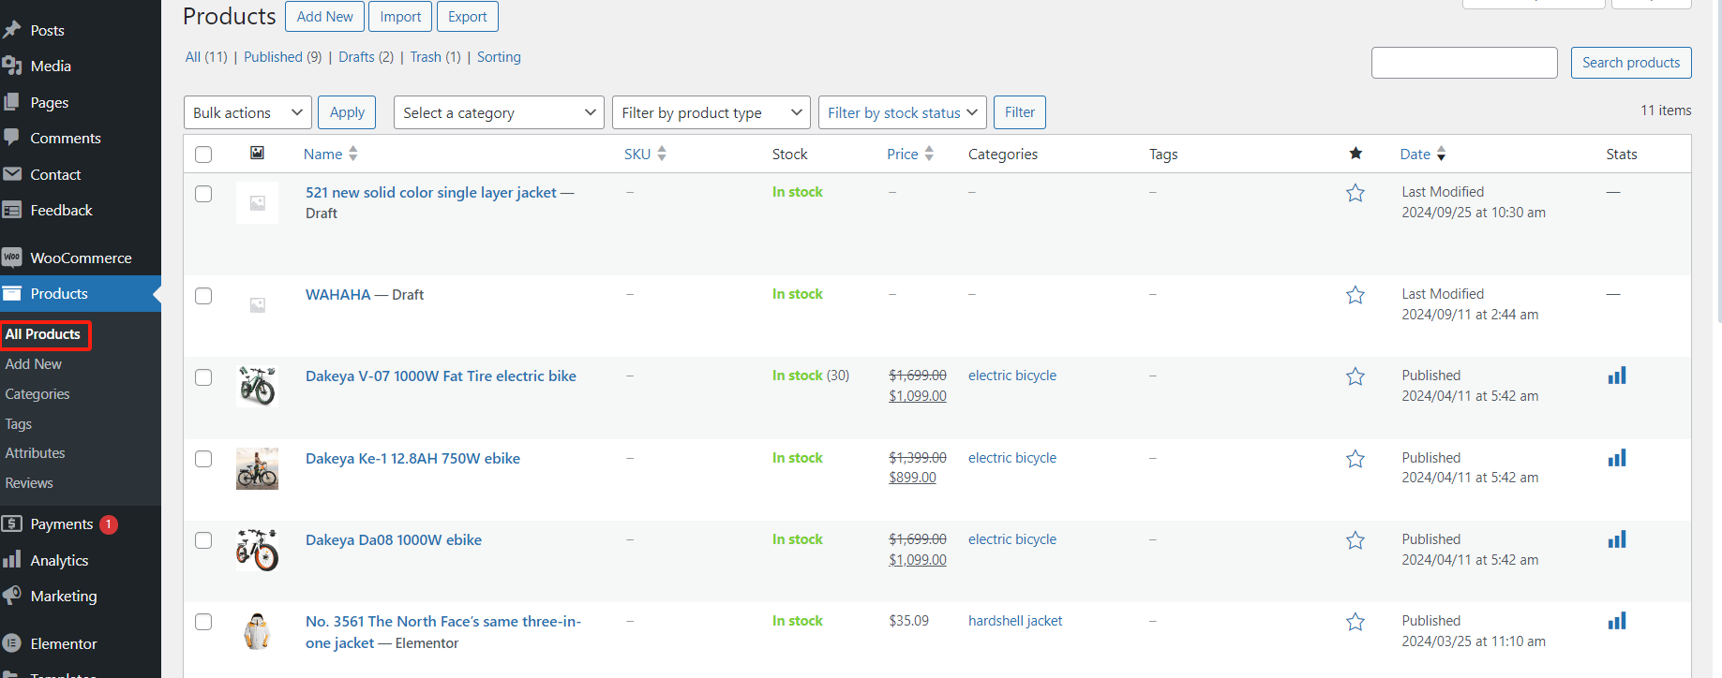Viewport: 1722px width, 678px height.
Task: Select the Dakeya Ke-1 12.8AH checkbox
Action: [x=203, y=459]
